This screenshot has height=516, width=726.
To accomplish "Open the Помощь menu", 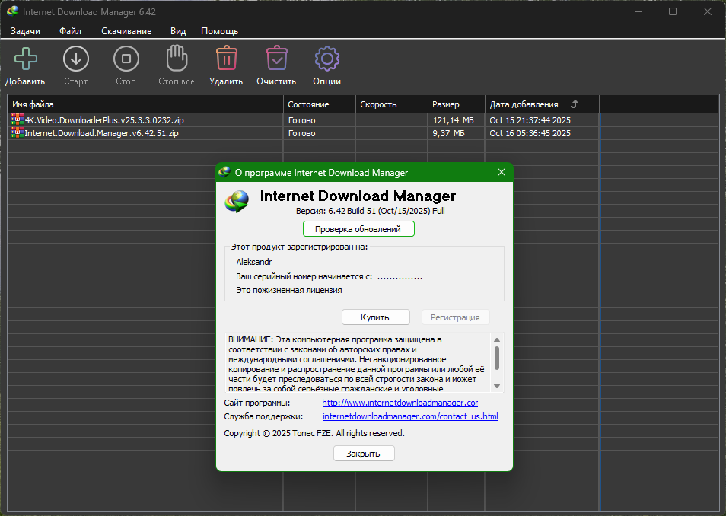I will 219,31.
